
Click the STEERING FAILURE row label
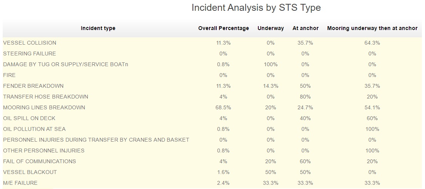29,54
